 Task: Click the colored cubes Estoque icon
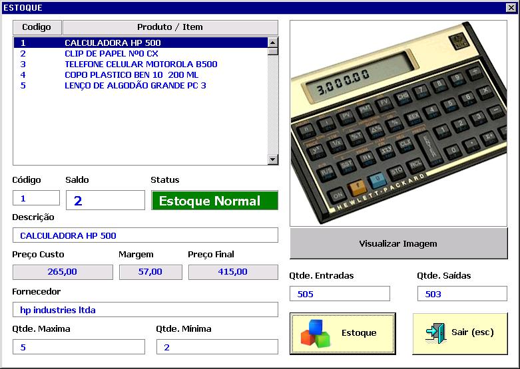point(316,333)
